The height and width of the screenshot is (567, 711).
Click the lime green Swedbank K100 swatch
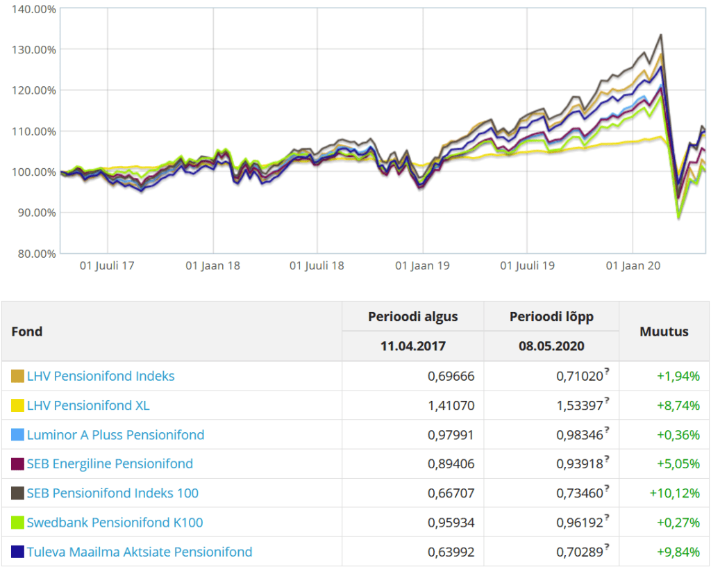[x=17, y=523]
